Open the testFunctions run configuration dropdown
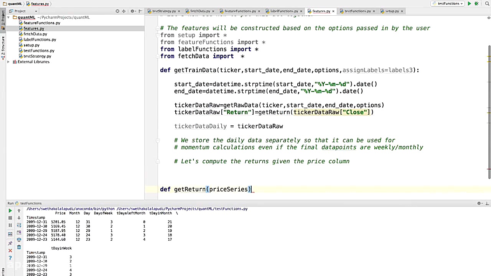 (447, 3)
